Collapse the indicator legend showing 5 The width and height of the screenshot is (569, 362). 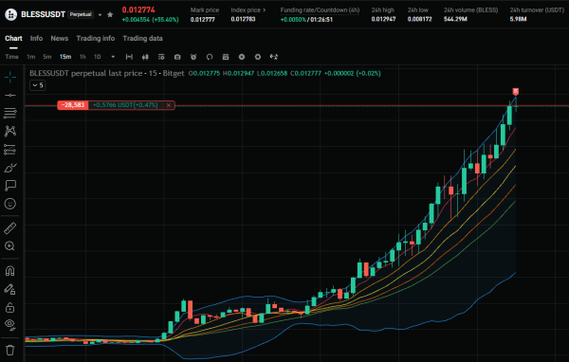[x=37, y=85]
